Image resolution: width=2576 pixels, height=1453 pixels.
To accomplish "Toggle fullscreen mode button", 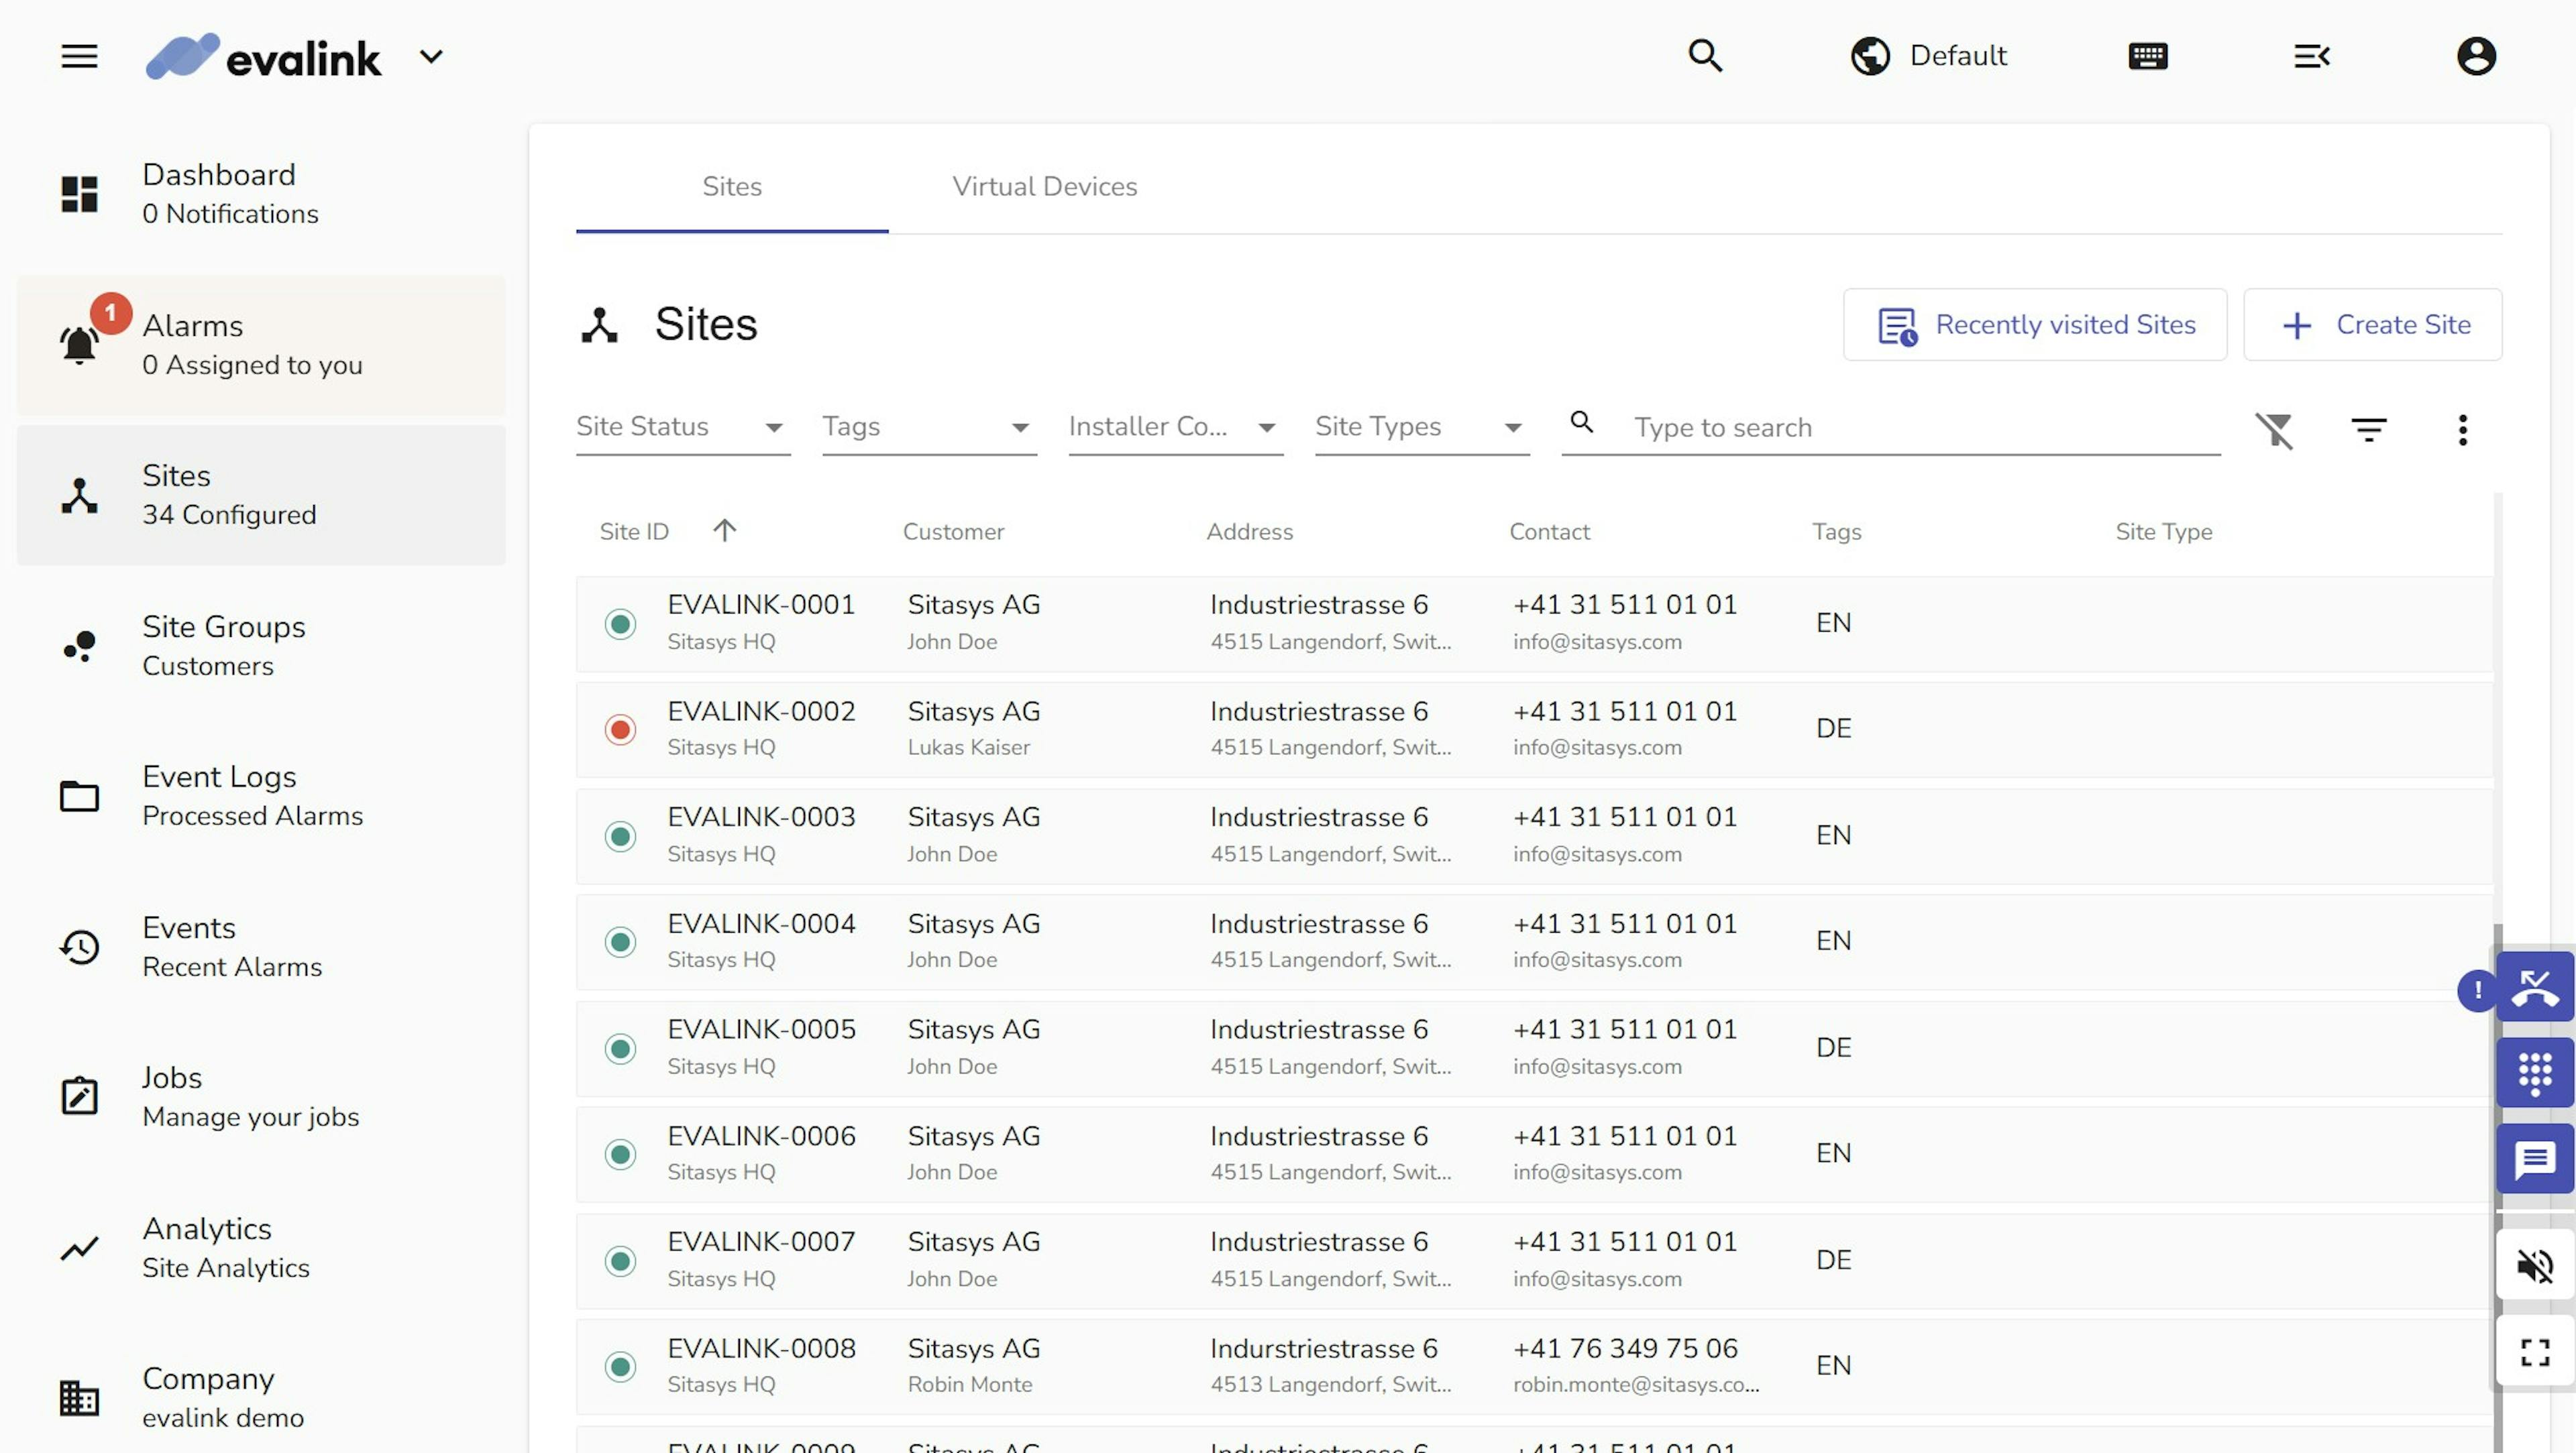I will [2534, 1352].
